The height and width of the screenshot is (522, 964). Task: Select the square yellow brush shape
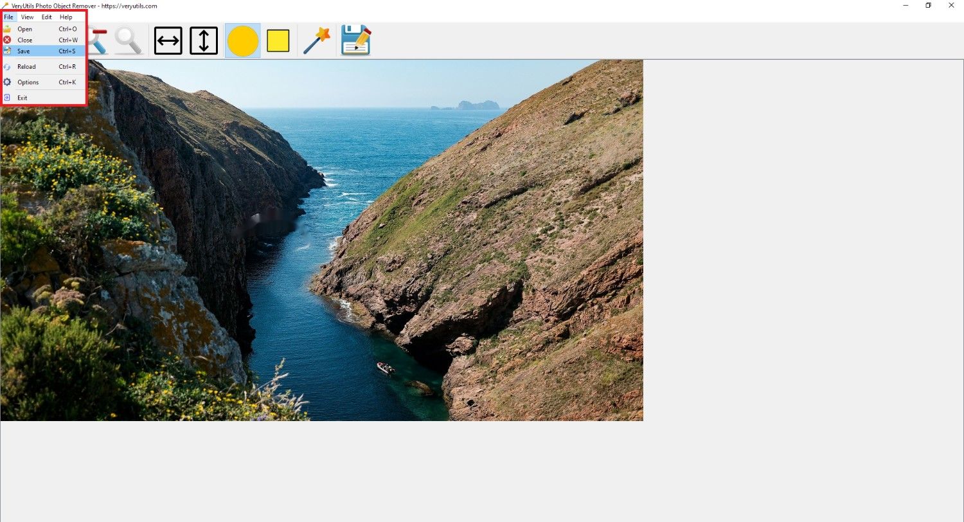(x=278, y=41)
